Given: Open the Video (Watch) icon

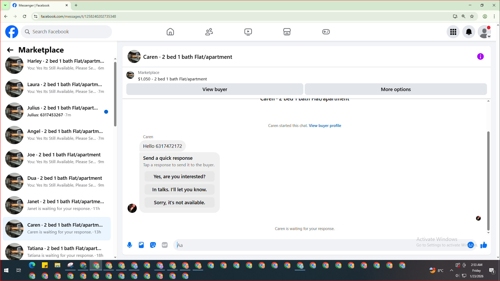Looking at the screenshot, I should pos(248,32).
